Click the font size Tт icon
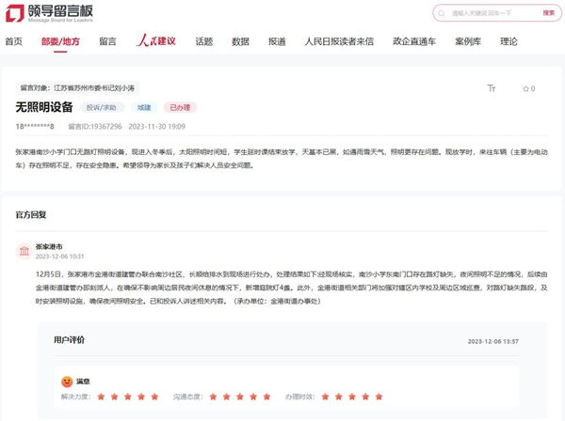 (492, 88)
